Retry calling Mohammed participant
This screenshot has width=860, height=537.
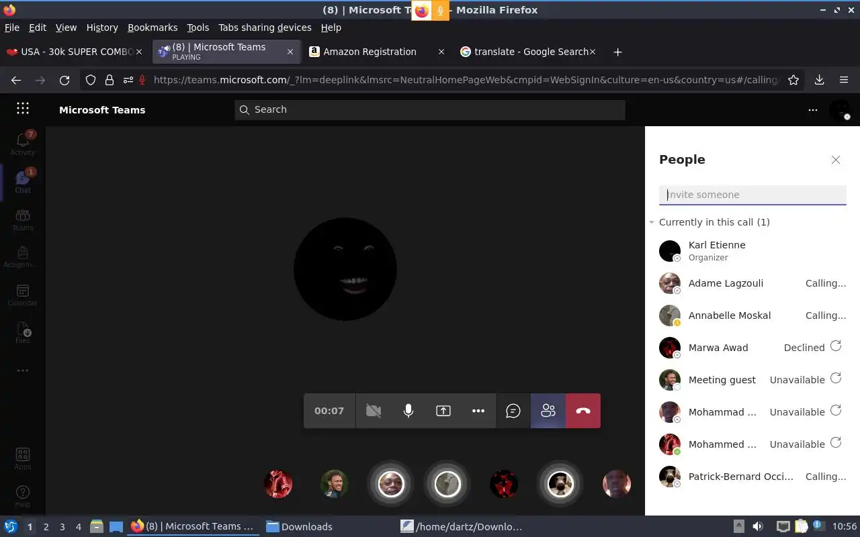point(836,443)
